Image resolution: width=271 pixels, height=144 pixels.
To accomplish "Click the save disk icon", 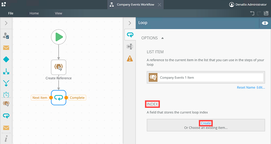I will tap(266, 13).
